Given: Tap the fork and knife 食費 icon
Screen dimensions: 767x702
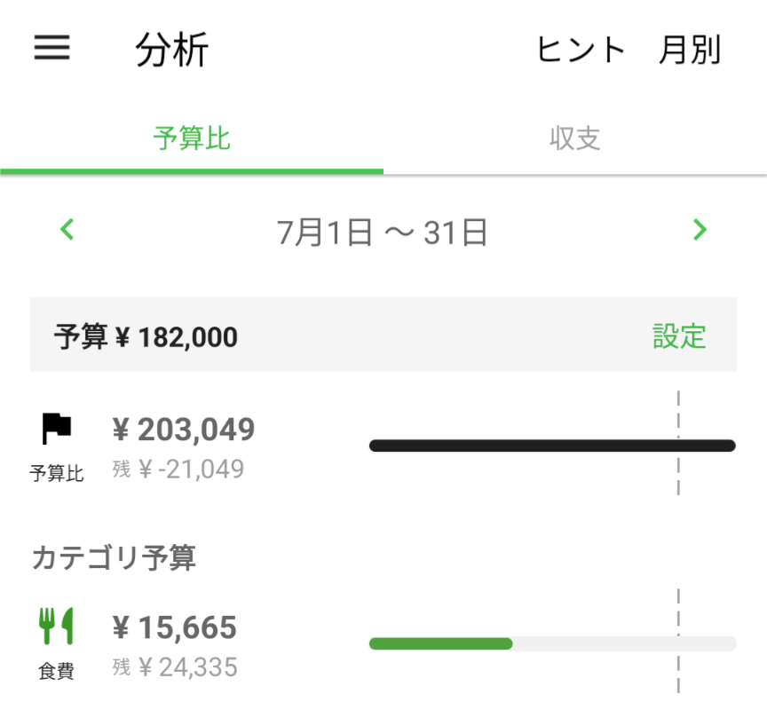Looking at the screenshot, I should pos(57,627).
